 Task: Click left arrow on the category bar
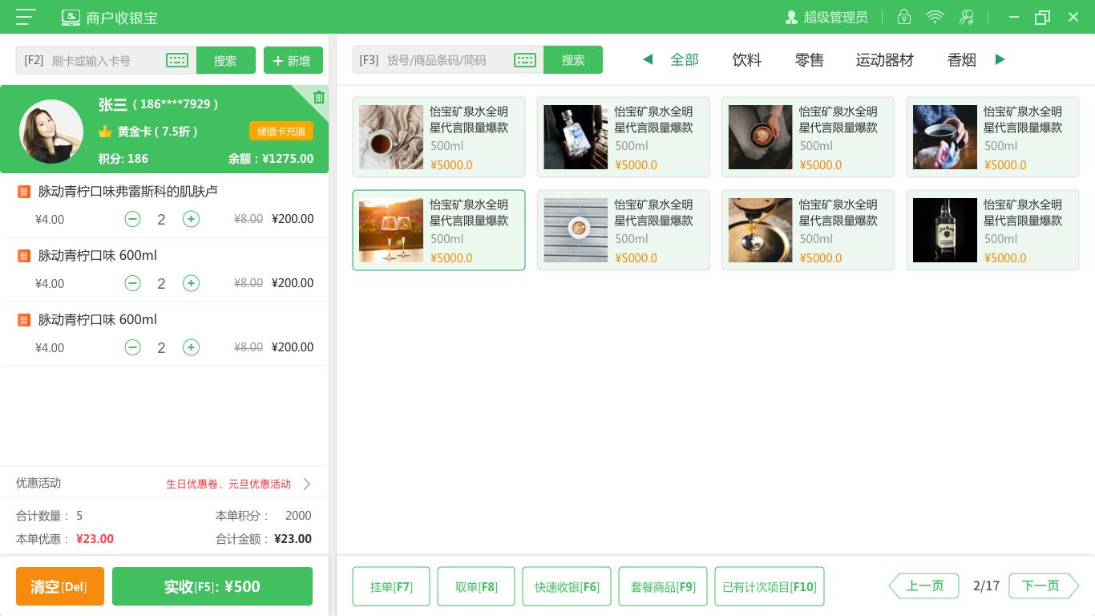click(x=648, y=59)
